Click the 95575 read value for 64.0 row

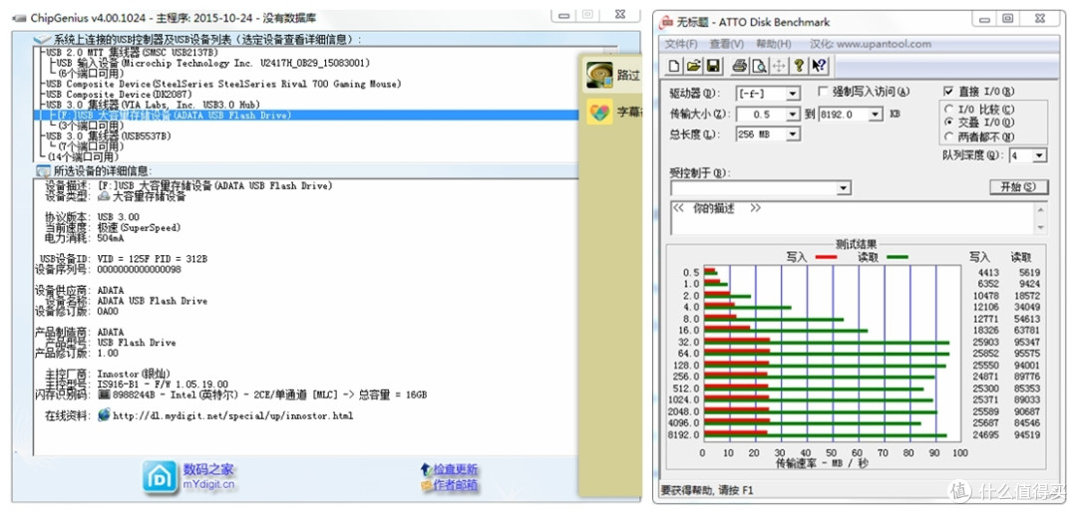coord(1027,354)
